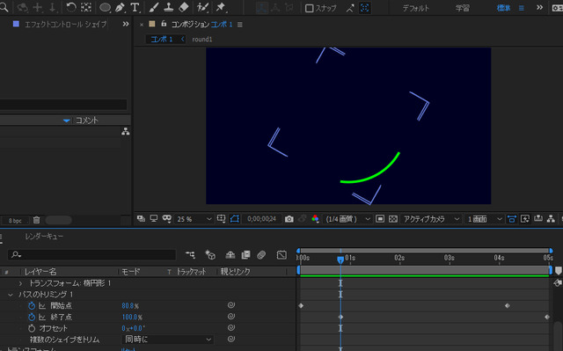Toggle the スナップ checkbox
This screenshot has height=351, width=563.
click(x=309, y=8)
